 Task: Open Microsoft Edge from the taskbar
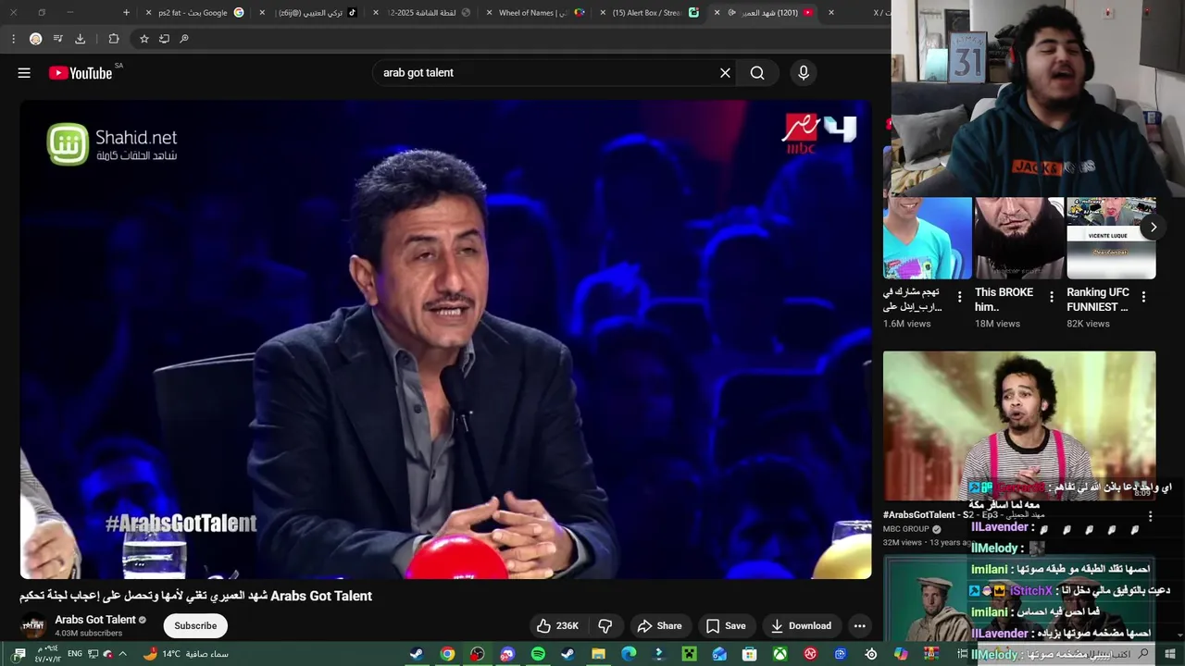(629, 654)
